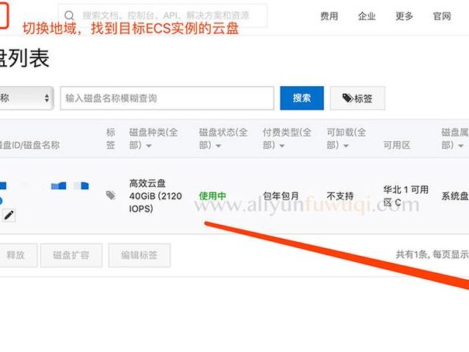Click the 可用区 column header
The image size is (469, 352).
(397, 145)
